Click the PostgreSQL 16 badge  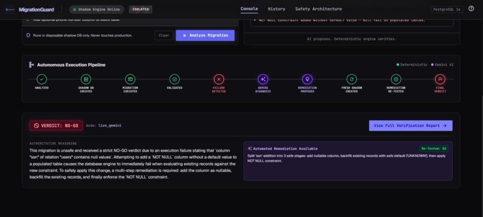coord(446,10)
